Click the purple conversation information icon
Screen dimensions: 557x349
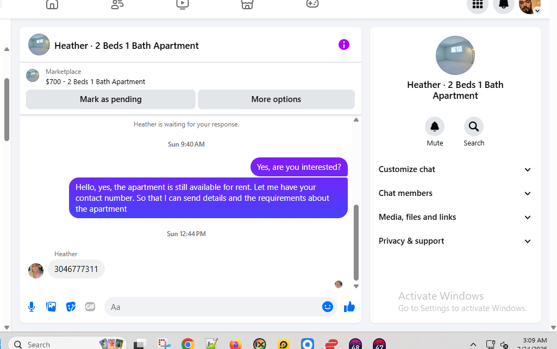pyautogui.click(x=344, y=45)
